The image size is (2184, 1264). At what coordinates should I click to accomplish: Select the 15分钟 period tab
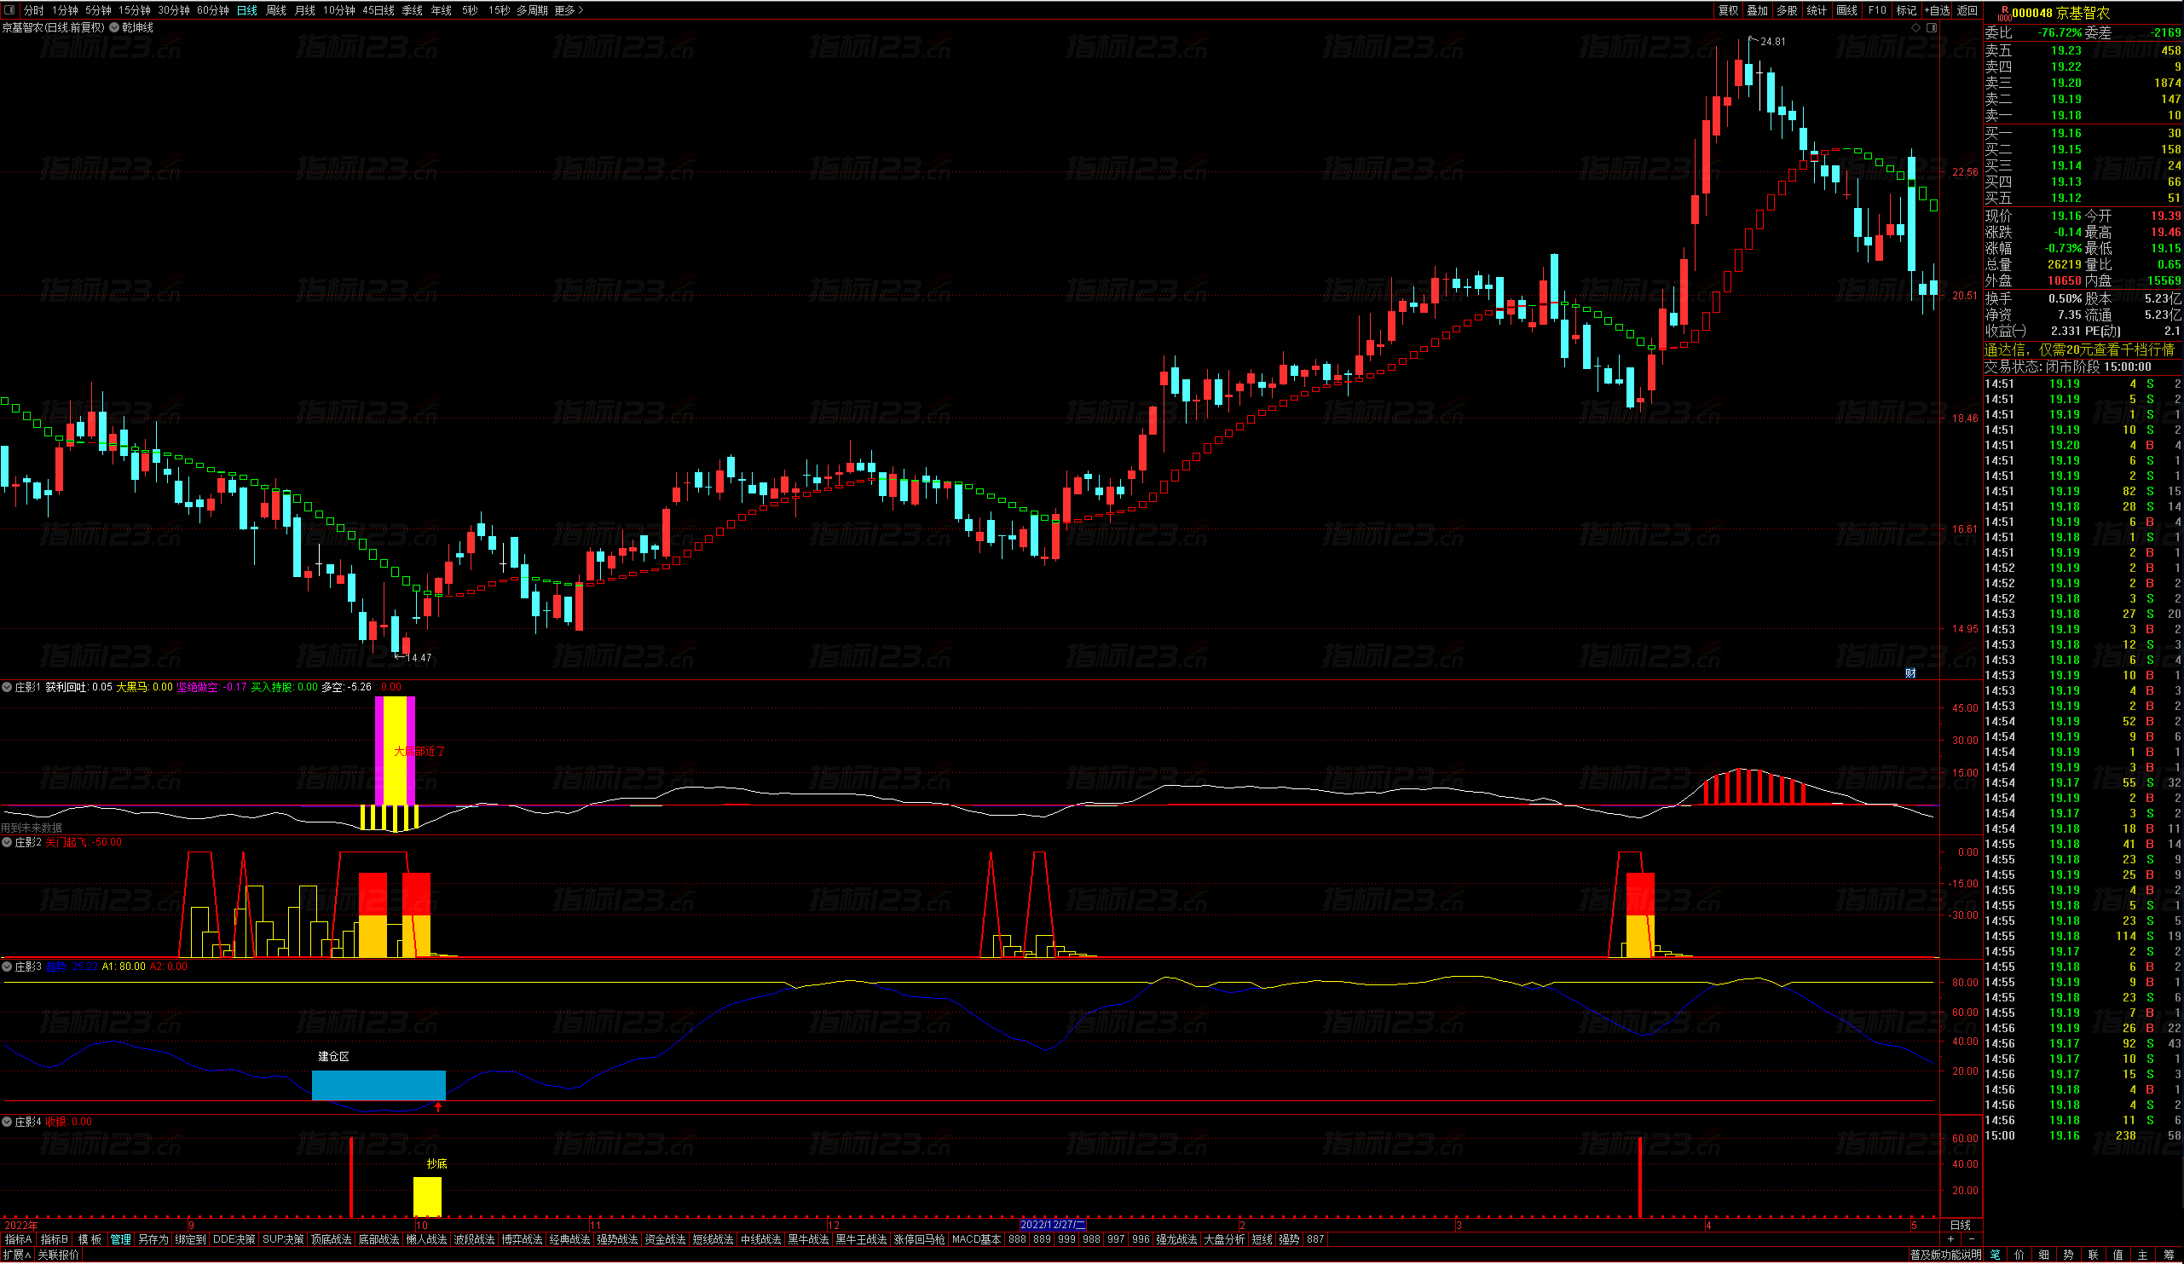[135, 10]
